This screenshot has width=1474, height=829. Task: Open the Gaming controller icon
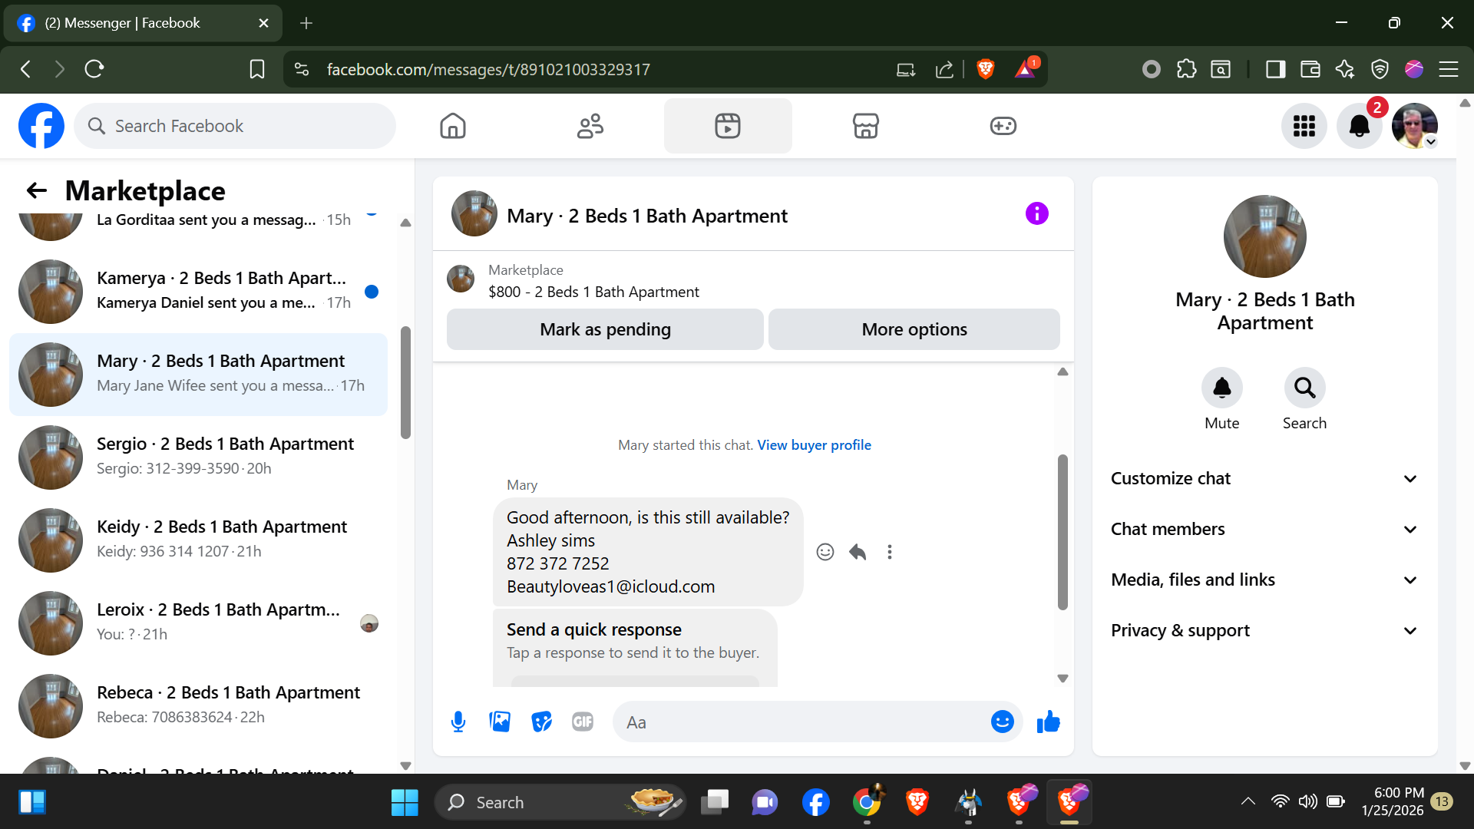1003,126
